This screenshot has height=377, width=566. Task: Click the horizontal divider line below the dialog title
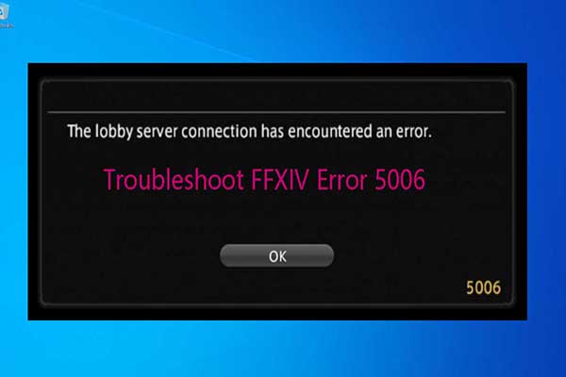pyautogui.click(x=276, y=112)
